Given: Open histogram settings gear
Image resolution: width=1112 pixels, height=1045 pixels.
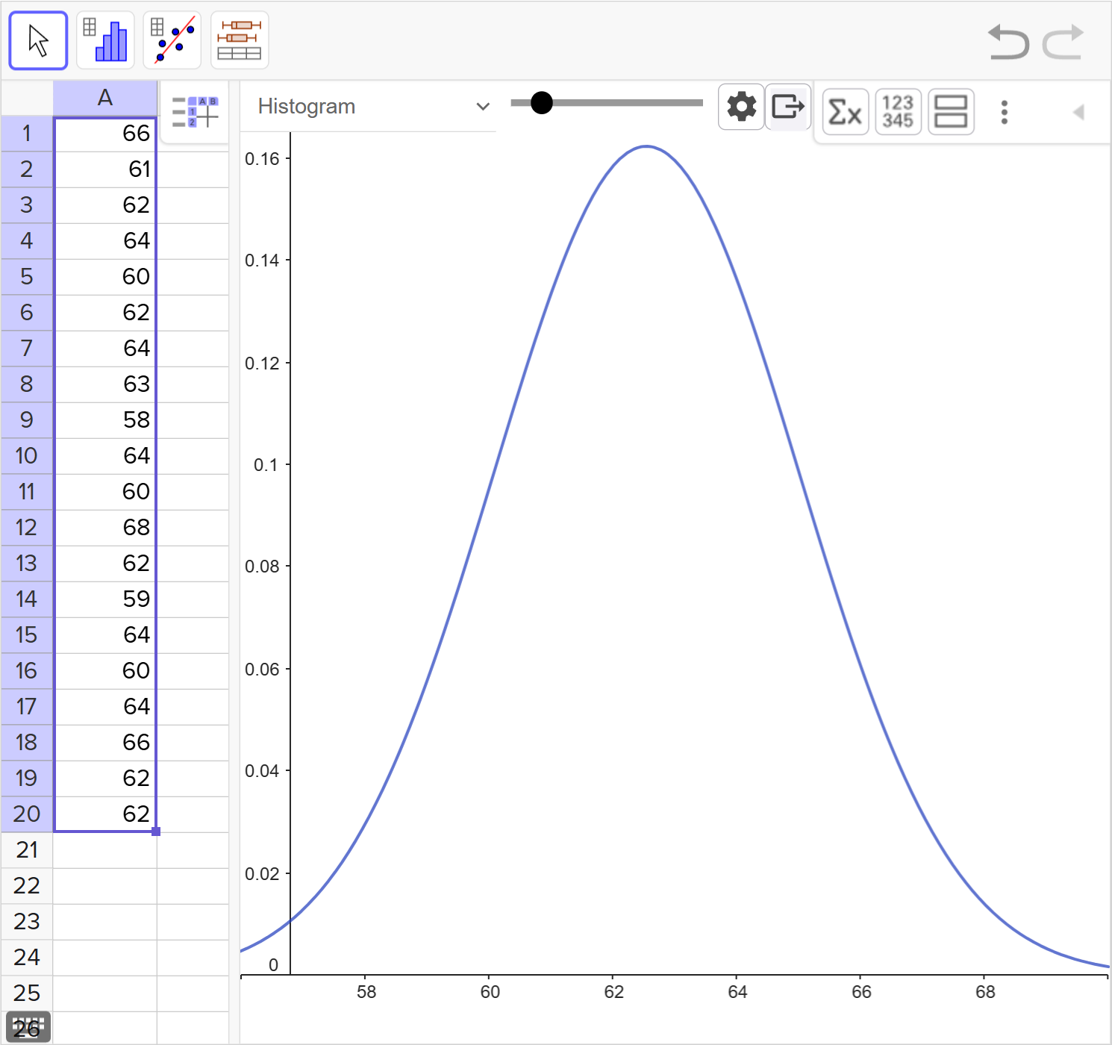Looking at the screenshot, I should pyautogui.click(x=741, y=107).
